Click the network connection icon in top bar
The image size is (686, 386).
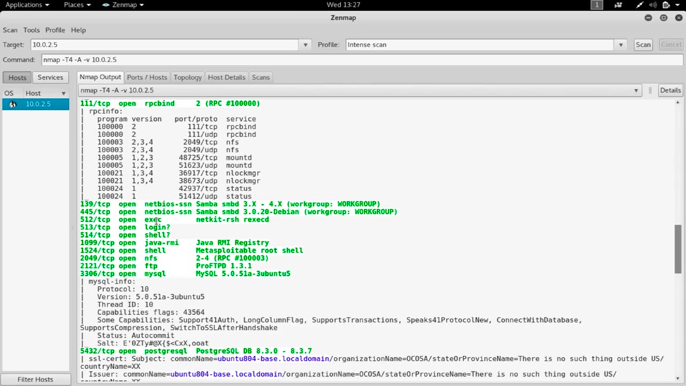[640, 5]
